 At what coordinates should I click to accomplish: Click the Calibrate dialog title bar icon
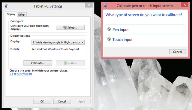click(x=106, y=5)
